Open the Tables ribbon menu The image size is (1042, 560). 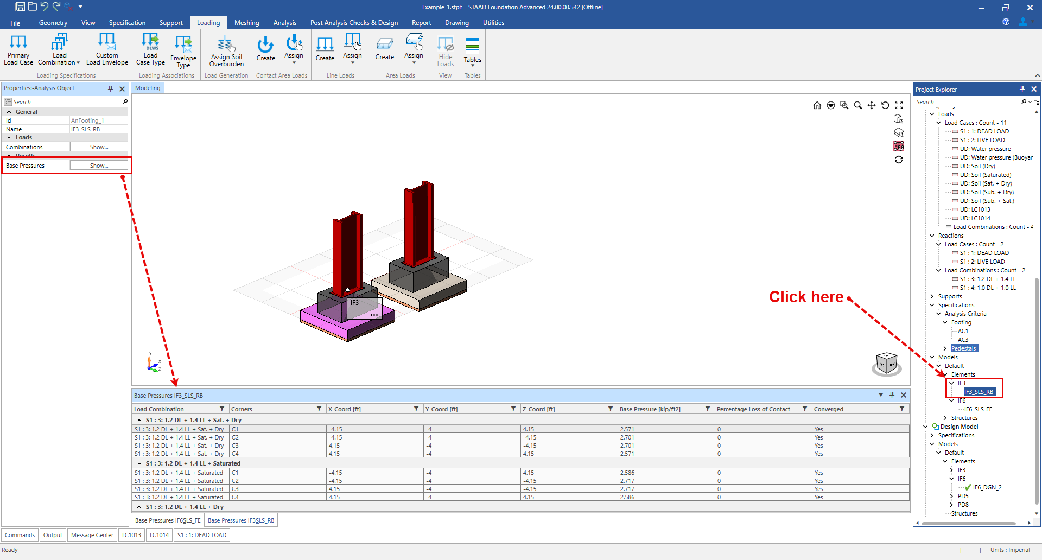[473, 51]
